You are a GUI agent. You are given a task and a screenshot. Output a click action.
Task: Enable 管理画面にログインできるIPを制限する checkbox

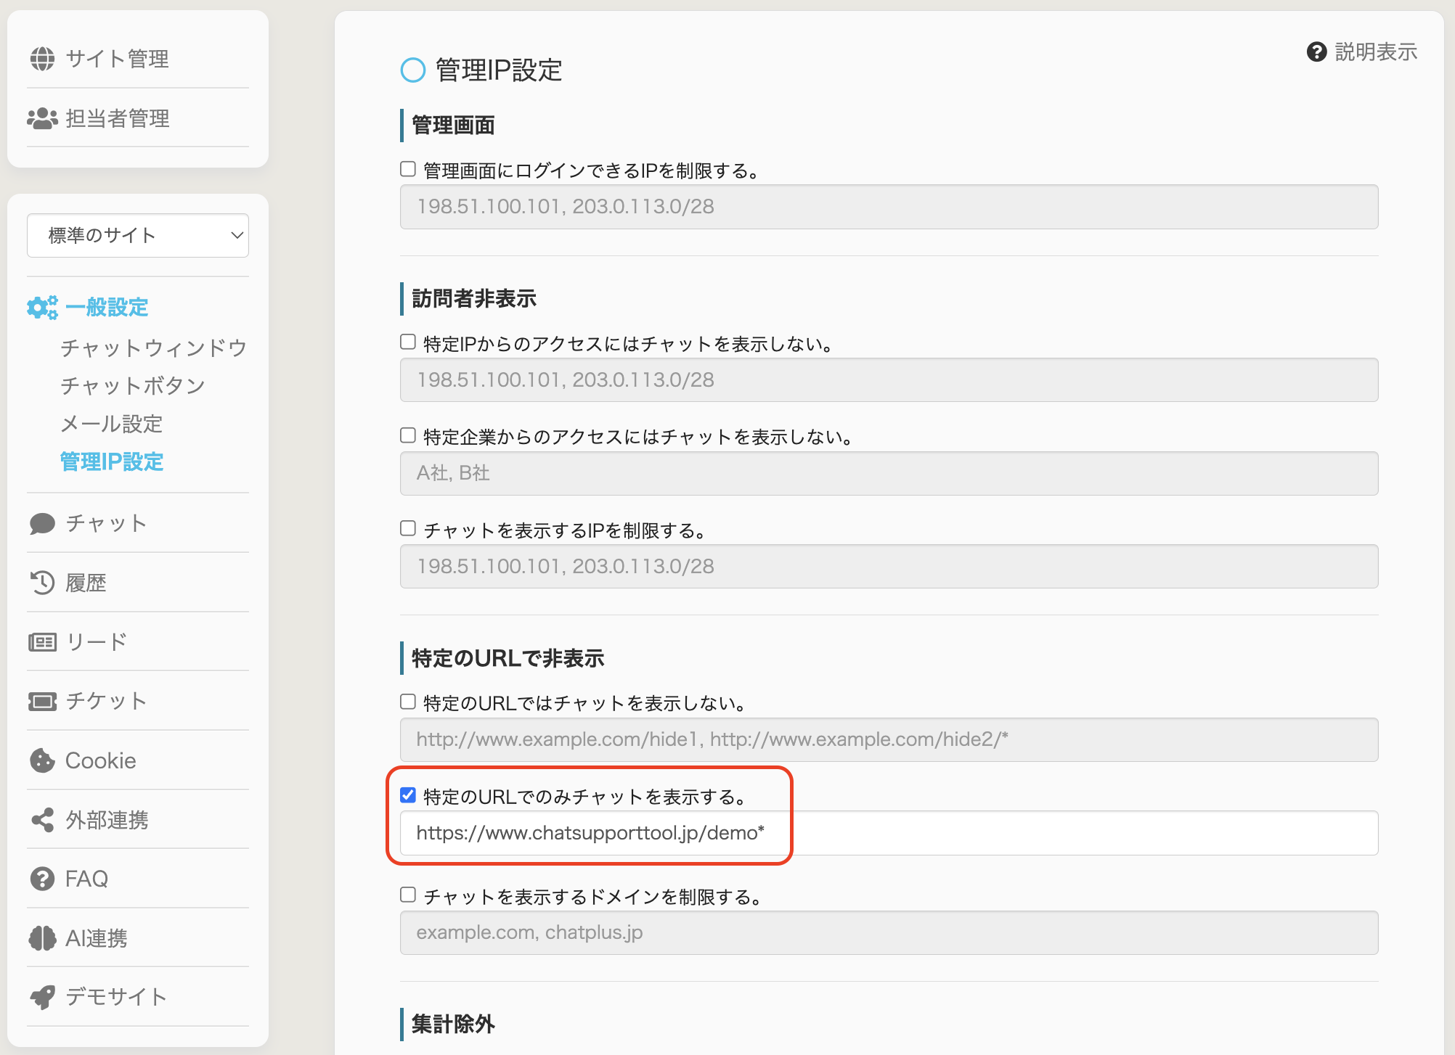(408, 169)
